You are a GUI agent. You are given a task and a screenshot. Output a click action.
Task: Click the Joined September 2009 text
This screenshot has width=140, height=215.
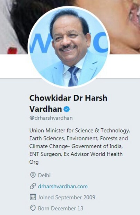click(67, 197)
